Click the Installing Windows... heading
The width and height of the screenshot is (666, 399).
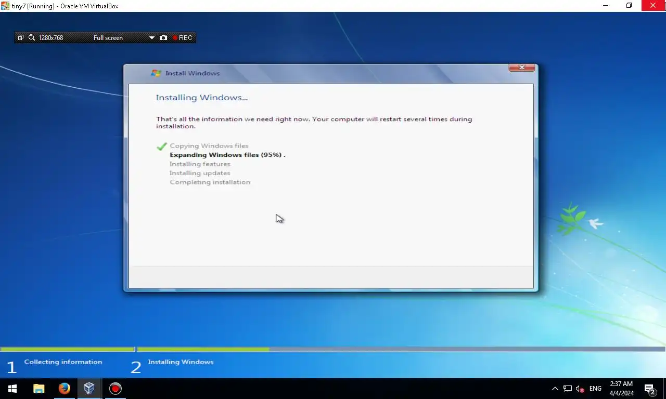click(202, 98)
